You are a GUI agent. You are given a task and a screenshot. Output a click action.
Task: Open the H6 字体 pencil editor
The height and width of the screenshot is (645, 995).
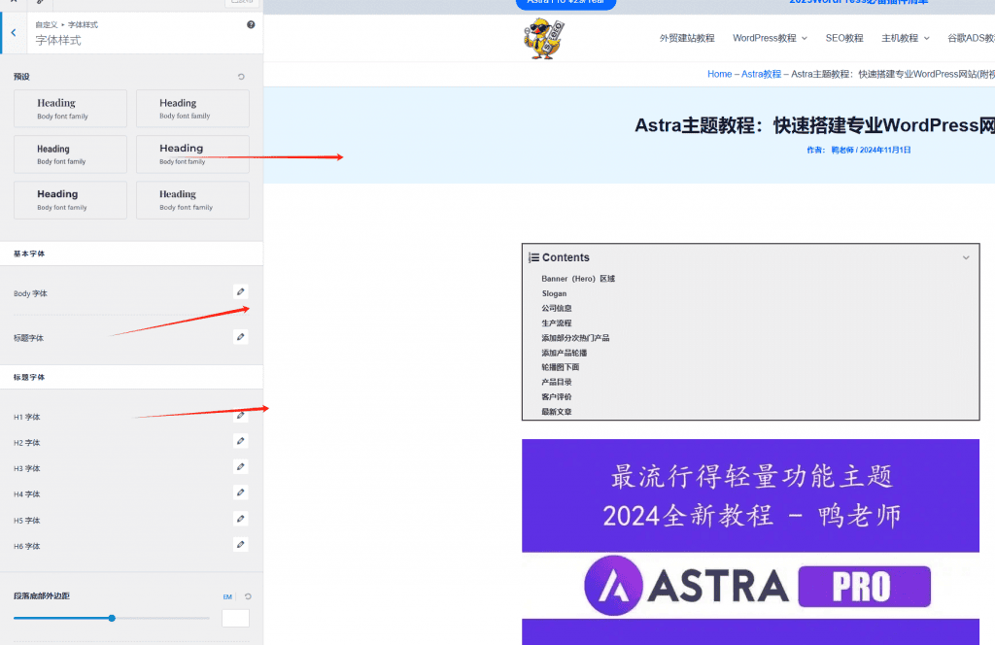[x=241, y=544]
